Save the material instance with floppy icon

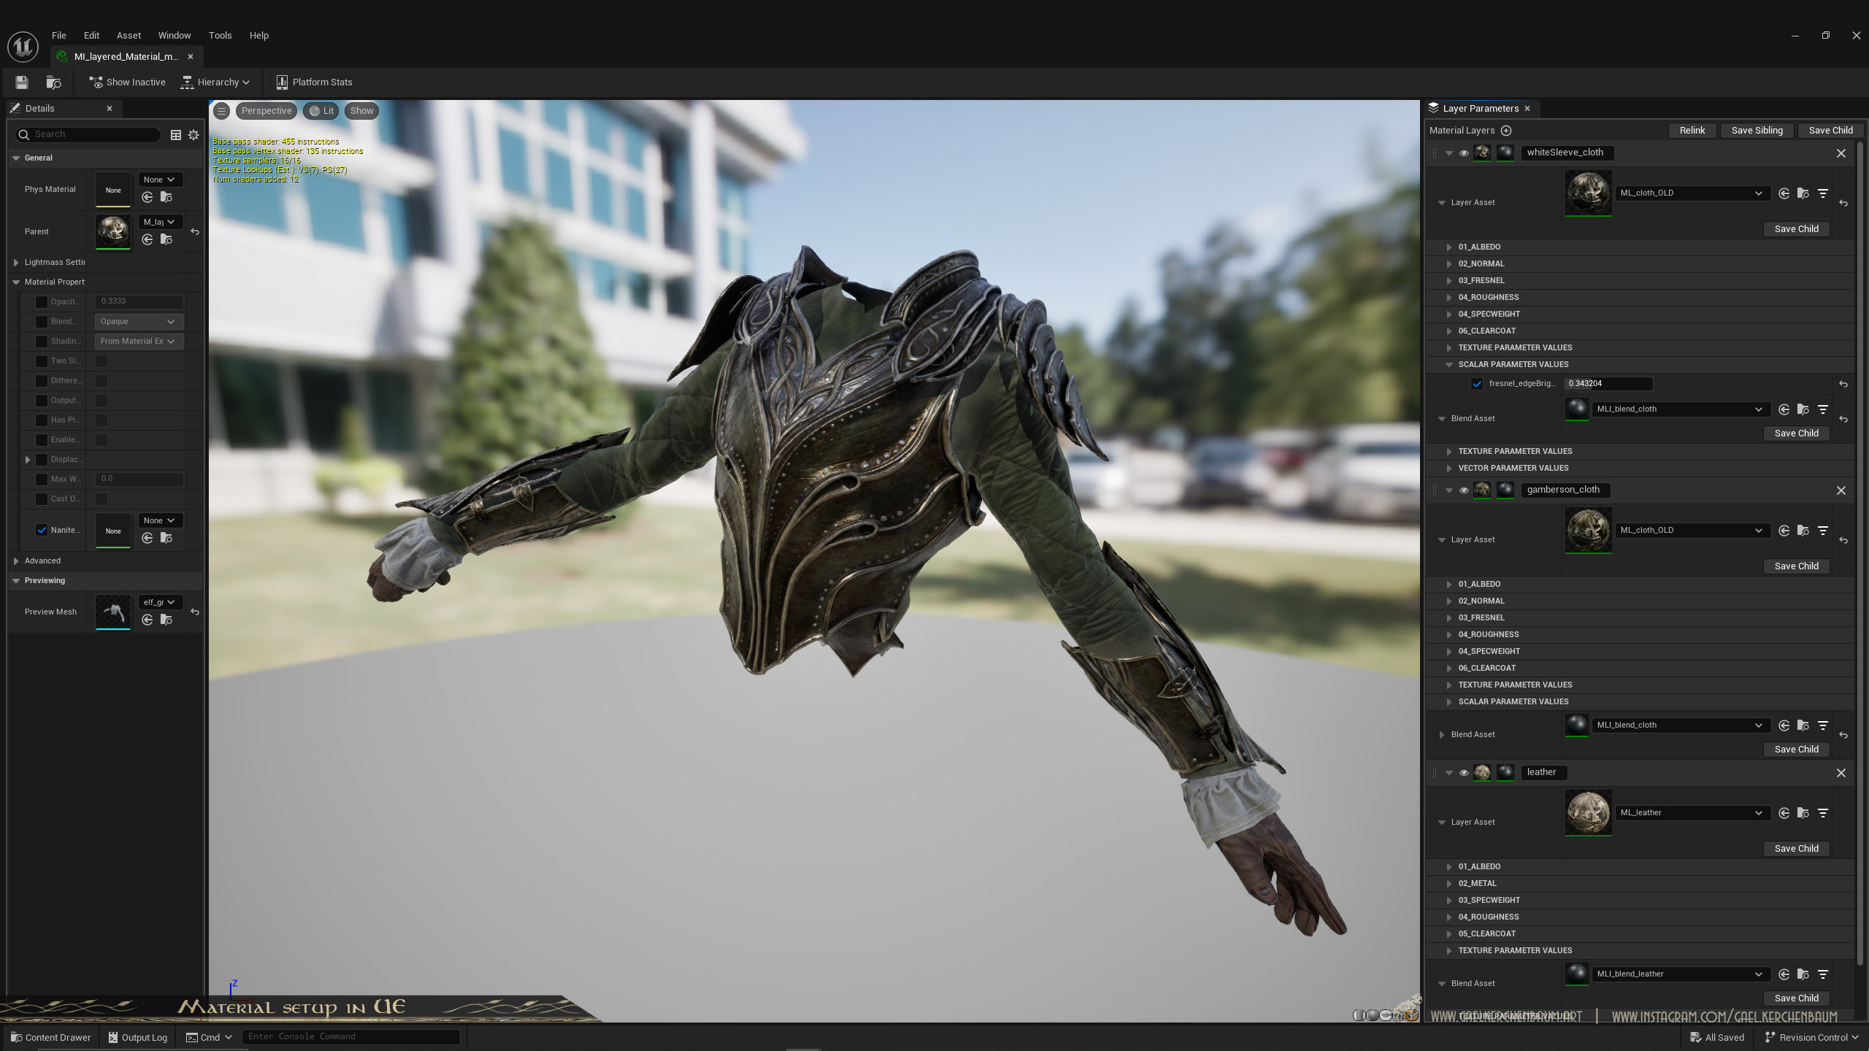coord(21,82)
